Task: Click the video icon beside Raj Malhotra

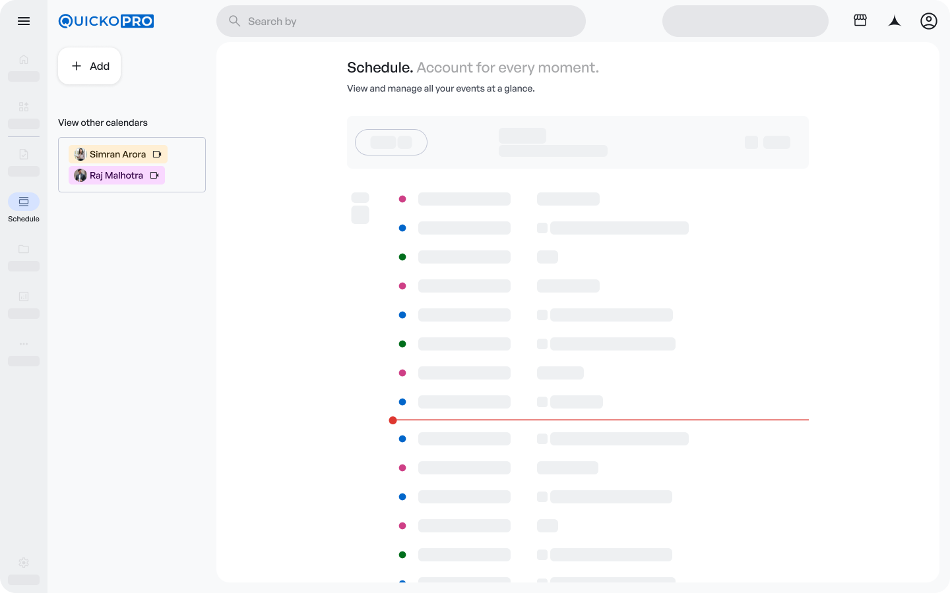Action: 154,175
